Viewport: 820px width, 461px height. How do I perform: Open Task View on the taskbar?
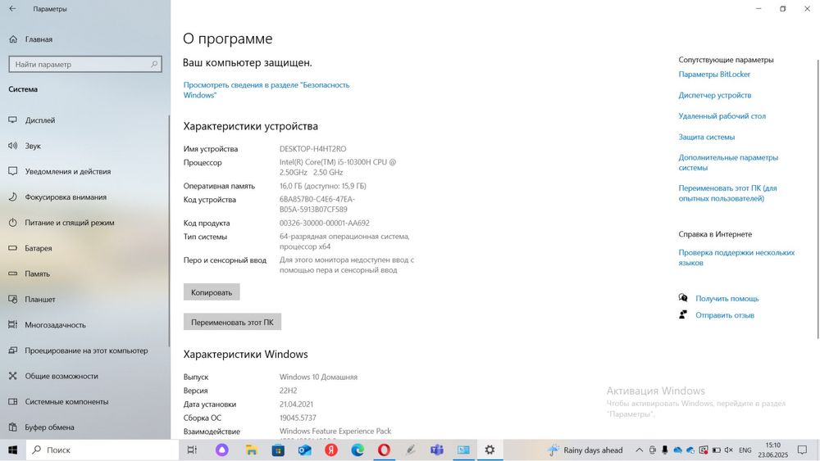pyautogui.click(x=192, y=450)
